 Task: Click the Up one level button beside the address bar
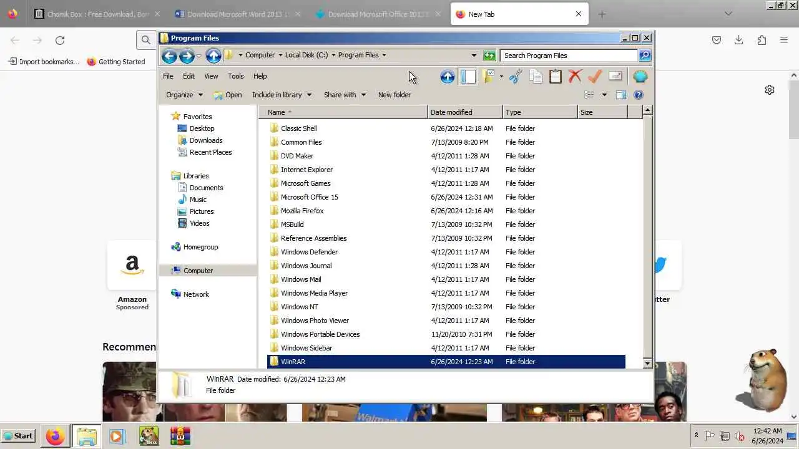[213, 56]
